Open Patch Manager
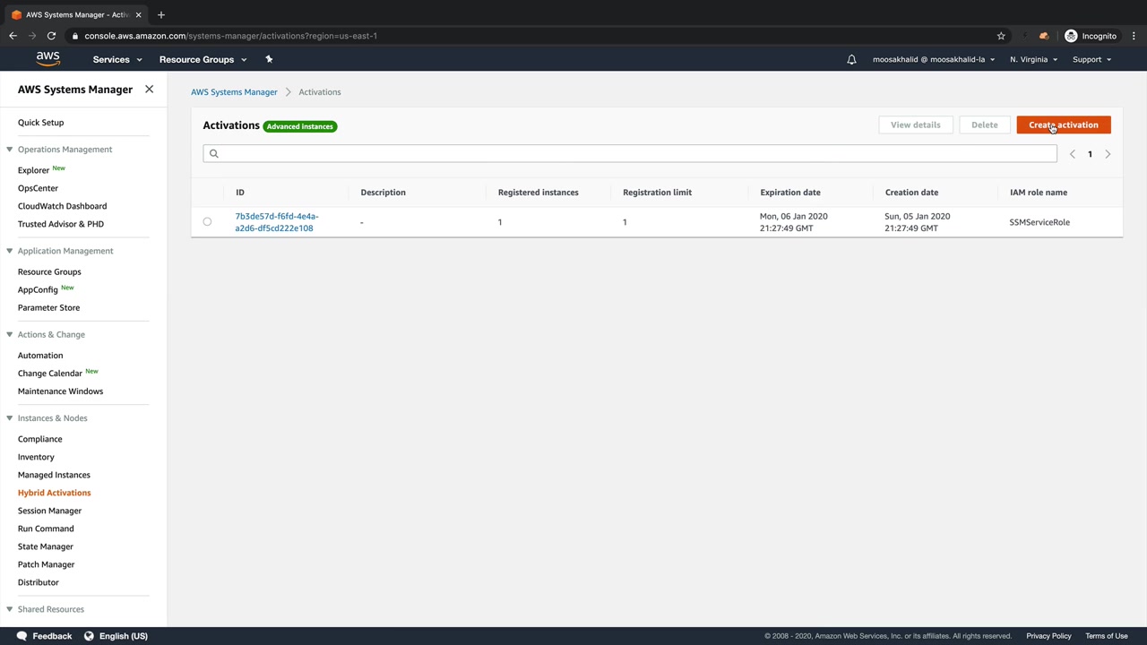 click(x=46, y=564)
